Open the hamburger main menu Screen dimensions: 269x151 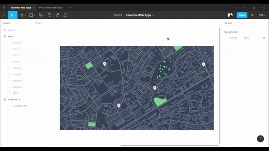click(4, 15)
